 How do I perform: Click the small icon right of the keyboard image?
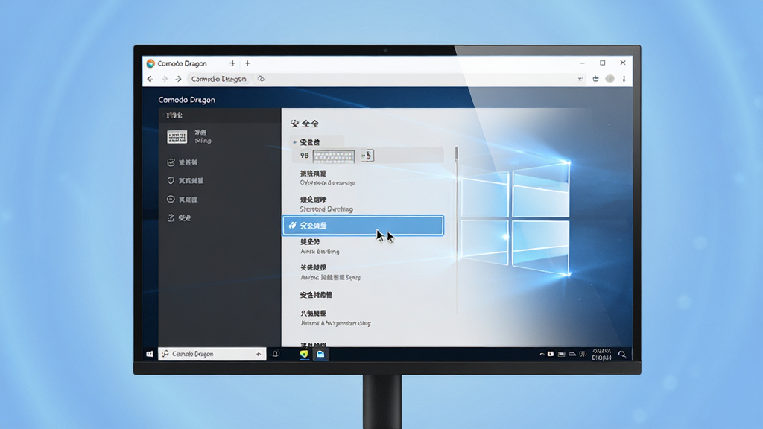tap(368, 156)
